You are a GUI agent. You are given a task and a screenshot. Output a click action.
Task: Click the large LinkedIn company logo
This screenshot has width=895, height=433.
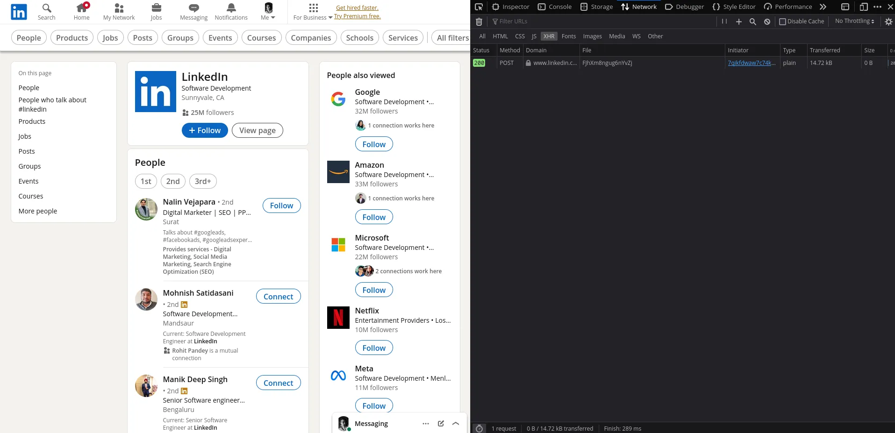click(156, 92)
